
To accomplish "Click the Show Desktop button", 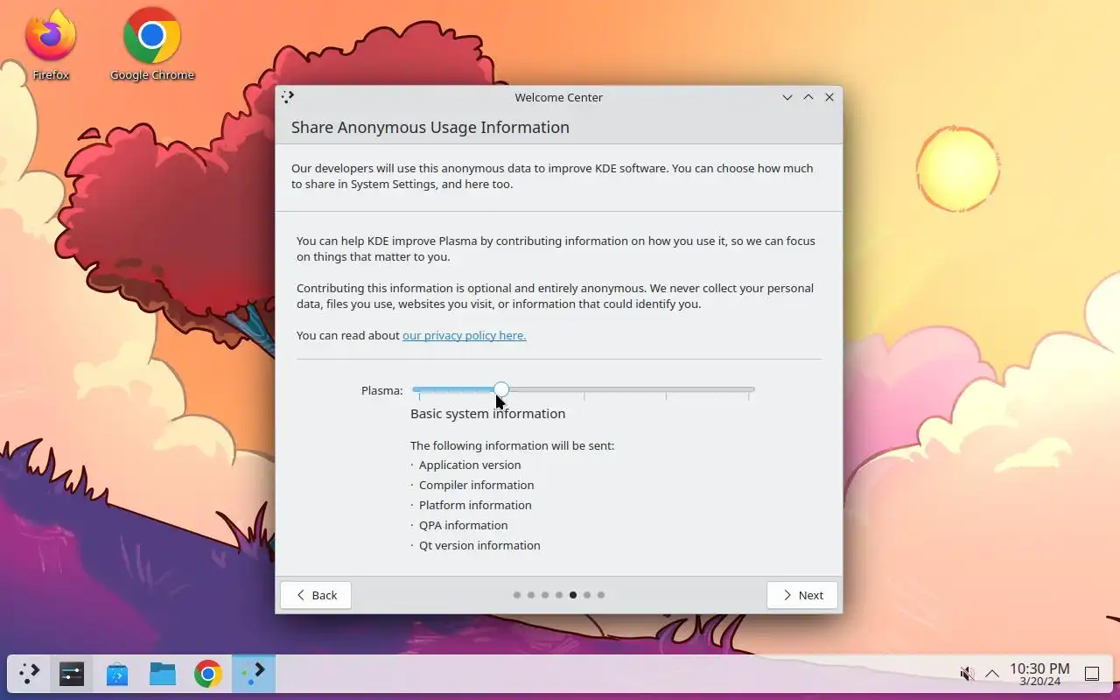I will point(1092,674).
